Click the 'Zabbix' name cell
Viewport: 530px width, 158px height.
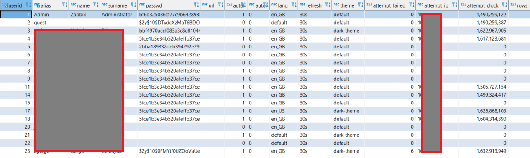point(84,14)
